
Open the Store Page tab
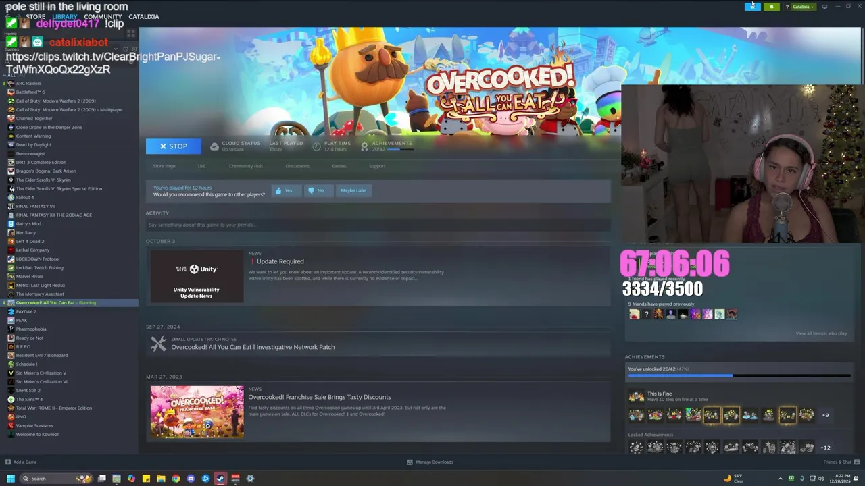(164, 166)
